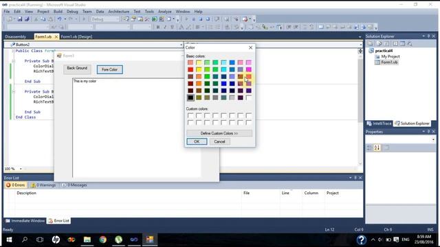
Task: Toggle Bold formatting in the toolbar
Action: coord(158,27)
